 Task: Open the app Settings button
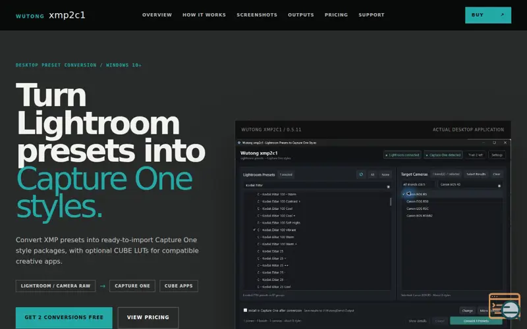[x=497, y=155]
